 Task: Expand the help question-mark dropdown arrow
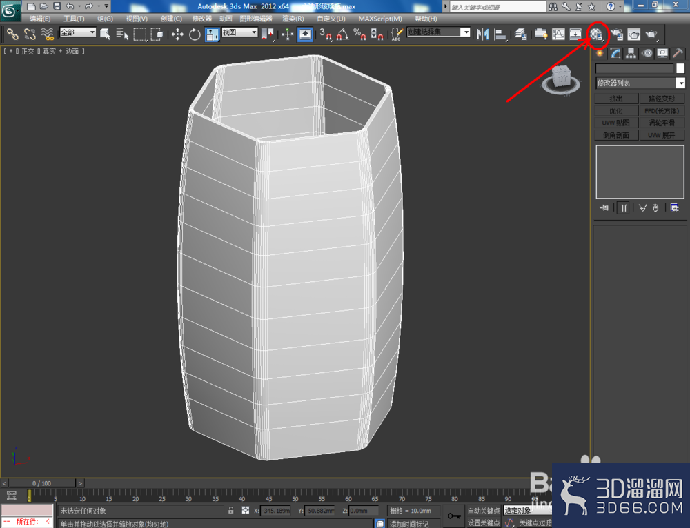(x=620, y=6)
